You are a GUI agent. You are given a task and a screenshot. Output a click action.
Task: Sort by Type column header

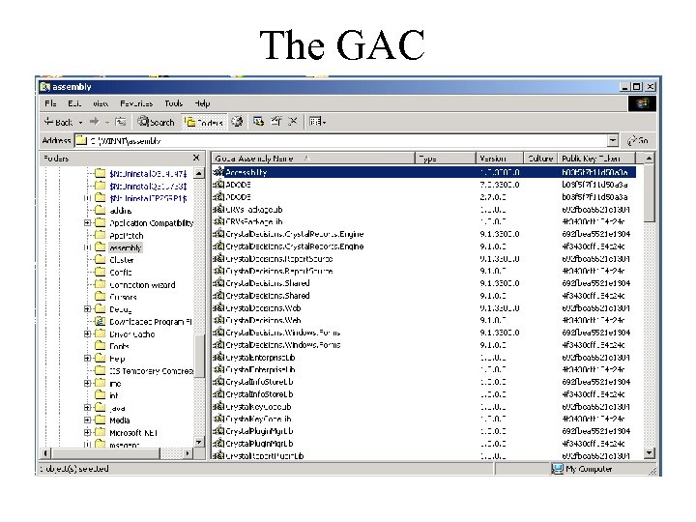pos(446,159)
